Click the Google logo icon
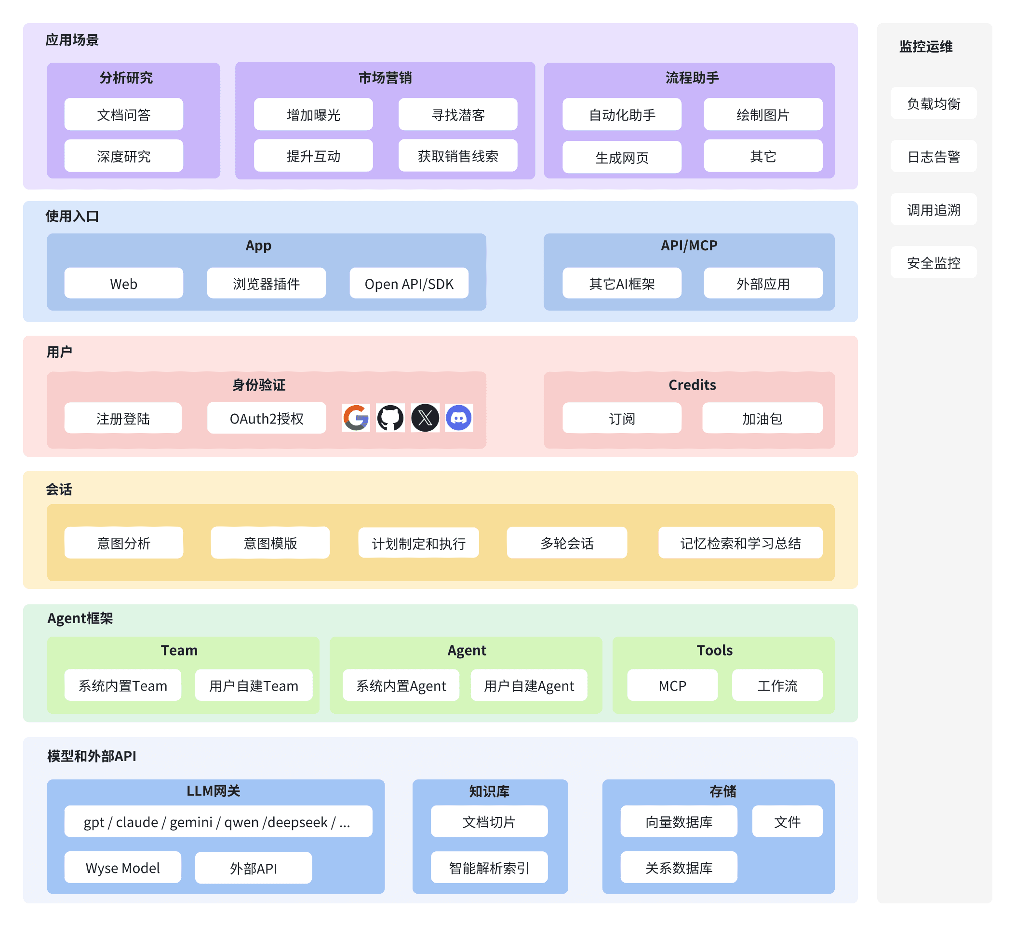The width and height of the screenshot is (1016, 927). point(356,418)
